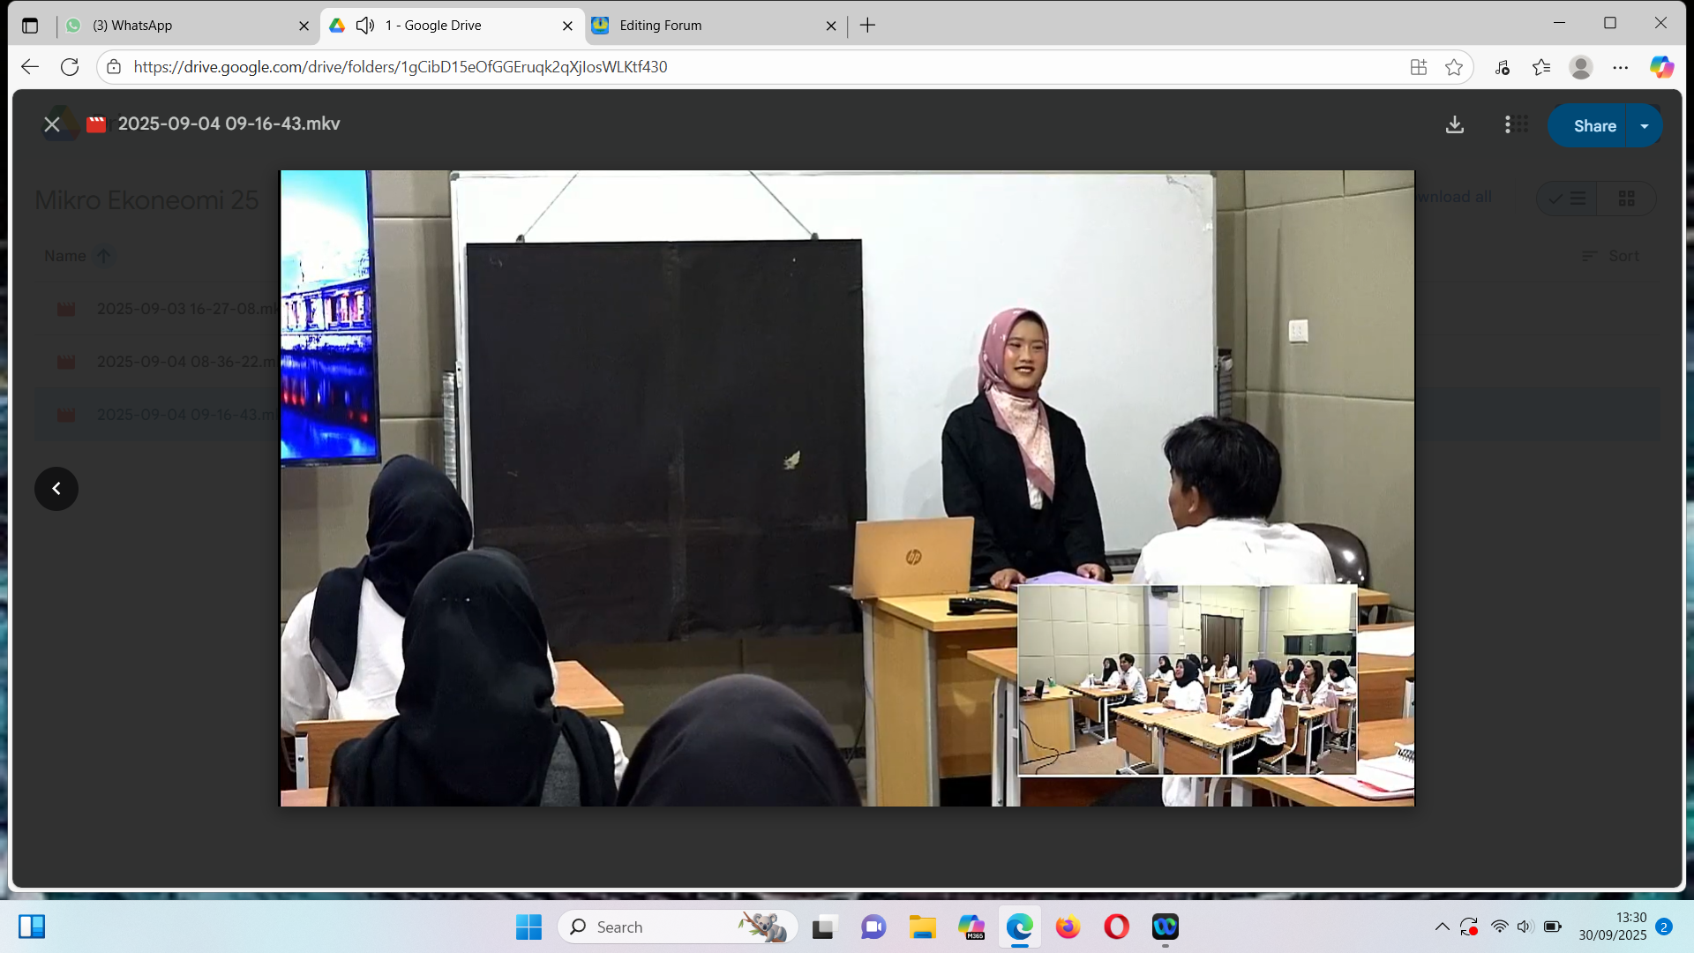Go to previous file with left arrow
The image size is (1694, 953).
click(56, 489)
